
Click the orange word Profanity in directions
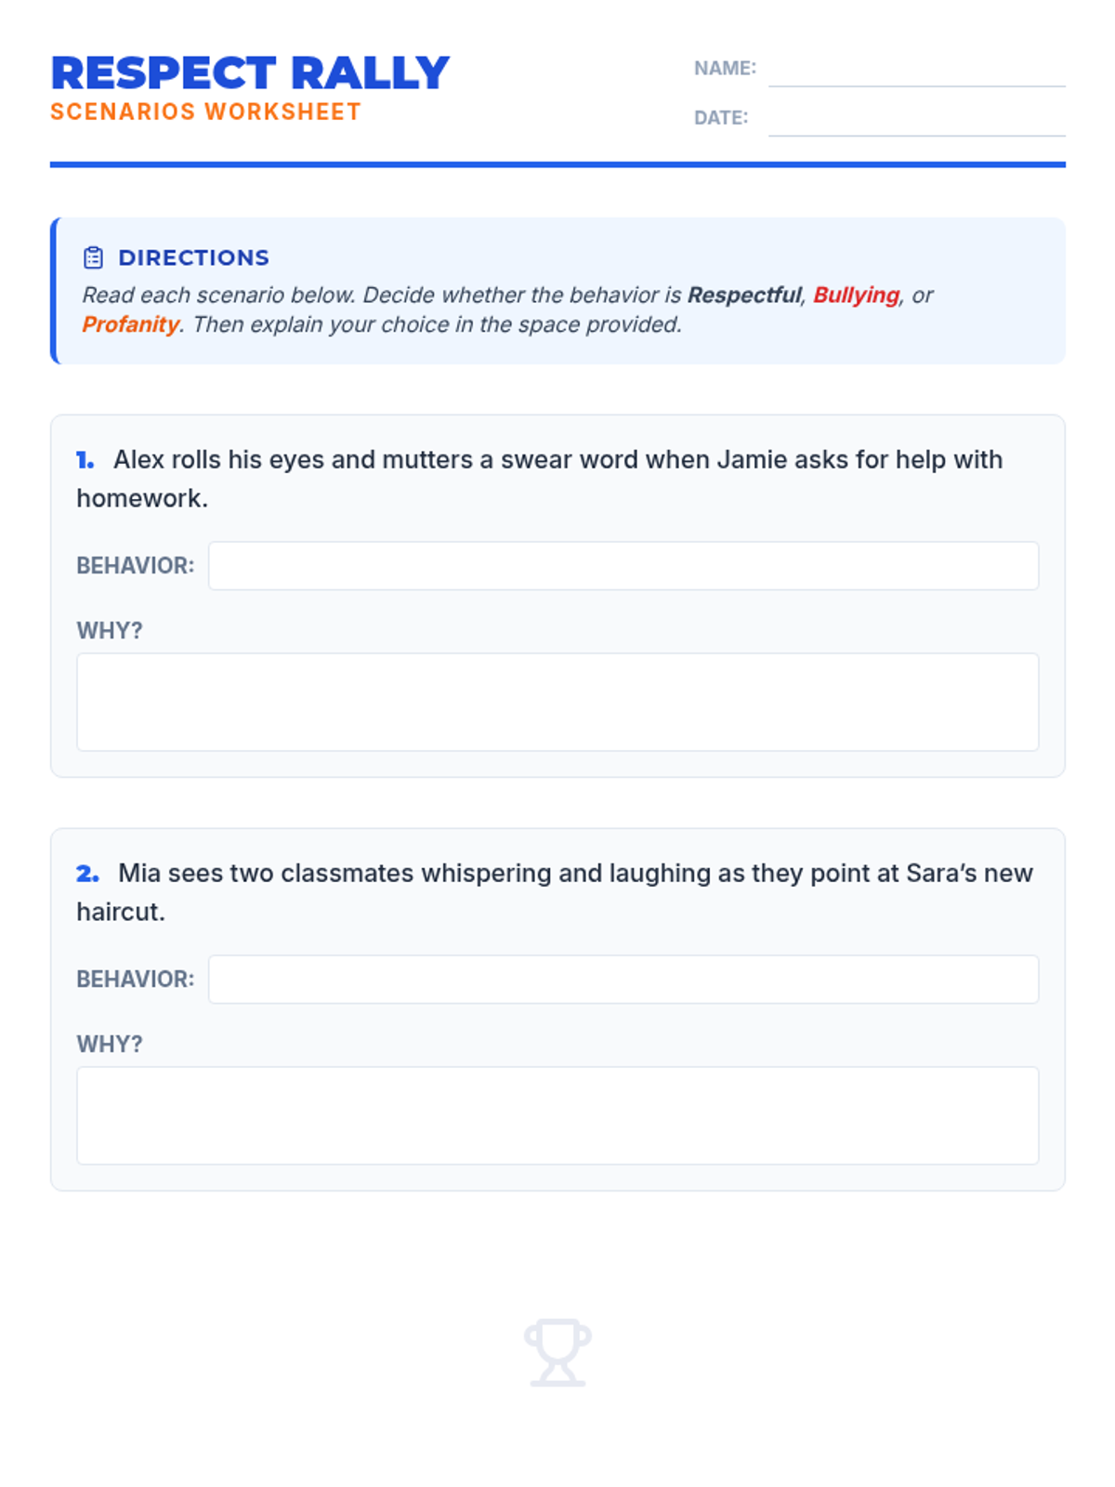click(130, 324)
